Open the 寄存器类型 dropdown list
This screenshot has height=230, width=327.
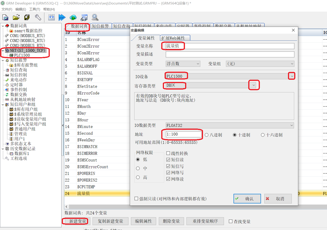click(254, 85)
